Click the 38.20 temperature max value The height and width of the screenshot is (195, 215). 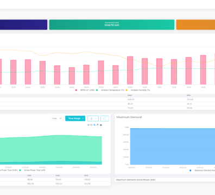130,104
